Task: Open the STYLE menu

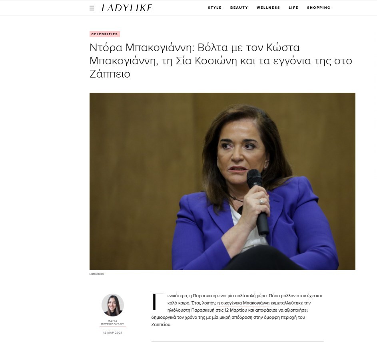Action: click(215, 8)
